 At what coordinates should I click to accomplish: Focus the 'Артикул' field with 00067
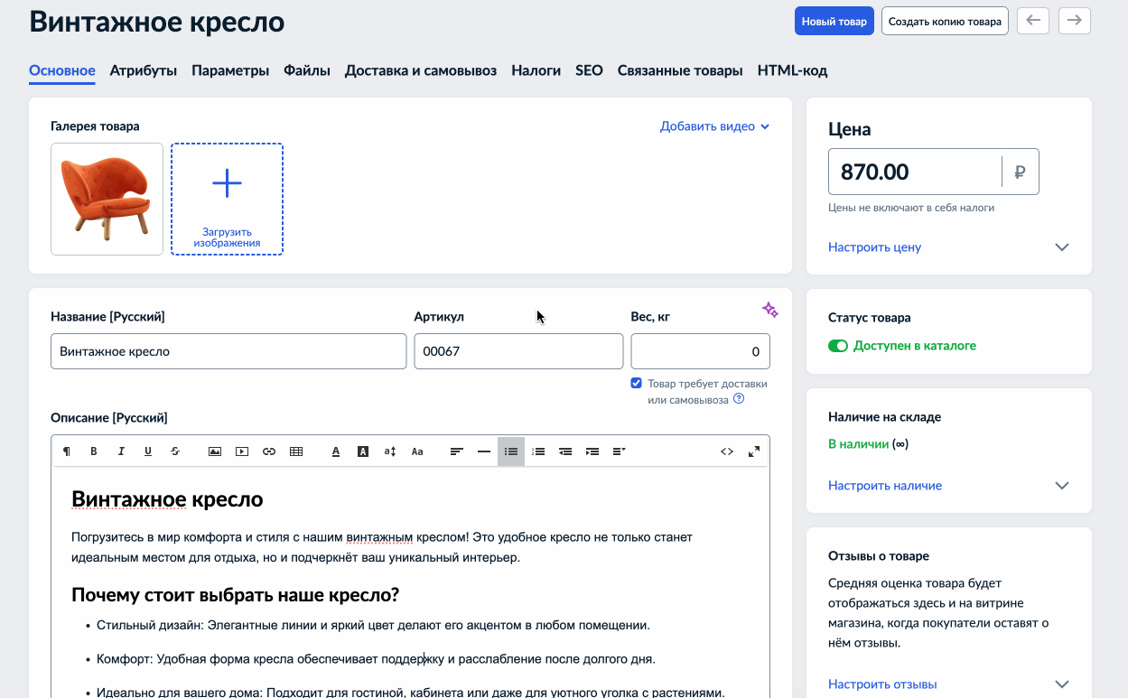coord(518,351)
